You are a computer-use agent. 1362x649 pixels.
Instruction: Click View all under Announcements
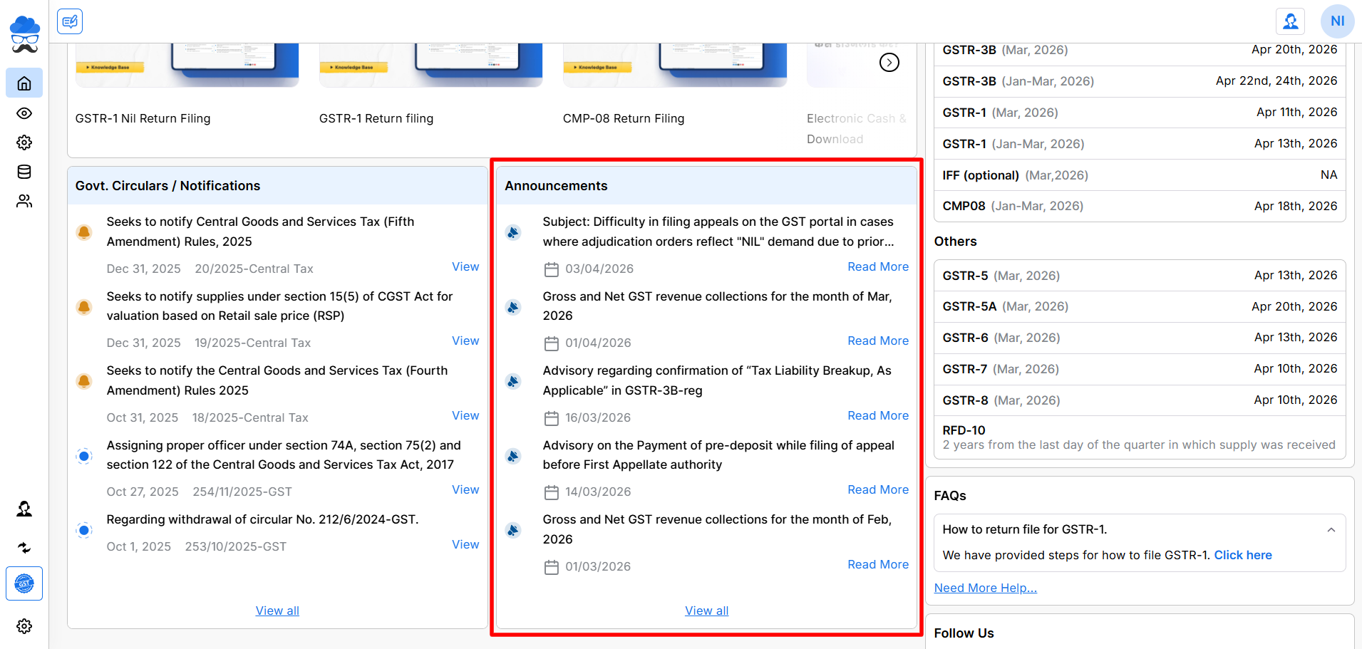pyautogui.click(x=706, y=611)
